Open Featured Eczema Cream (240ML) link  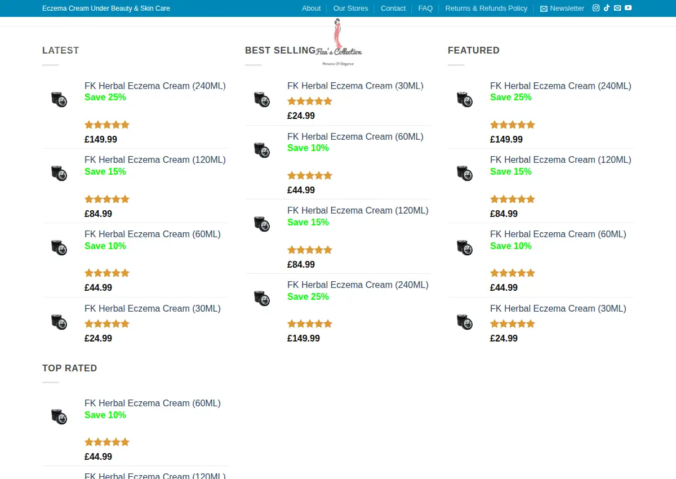tap(561, 86)
